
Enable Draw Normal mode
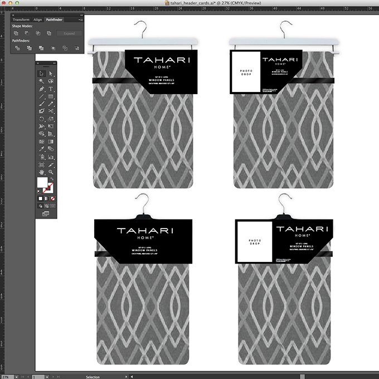[x=41, y=206]
